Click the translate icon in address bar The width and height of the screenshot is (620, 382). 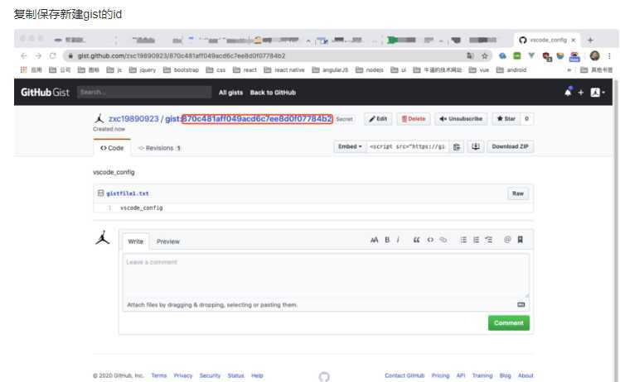point(470,56)
